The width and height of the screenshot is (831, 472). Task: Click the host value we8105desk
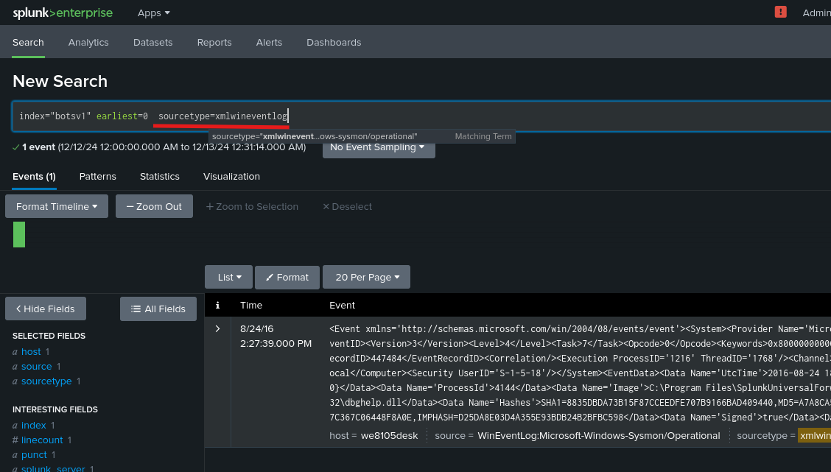(390, 435)
